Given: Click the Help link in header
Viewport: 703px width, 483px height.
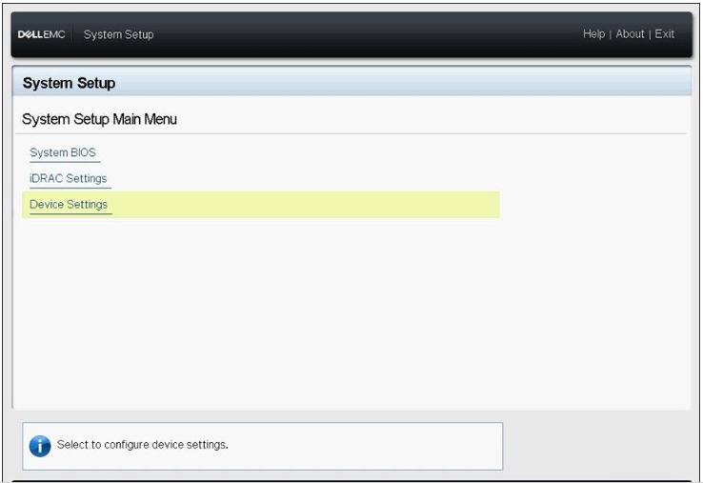Looking at the screenshot, I should click(x=593, y=34).
